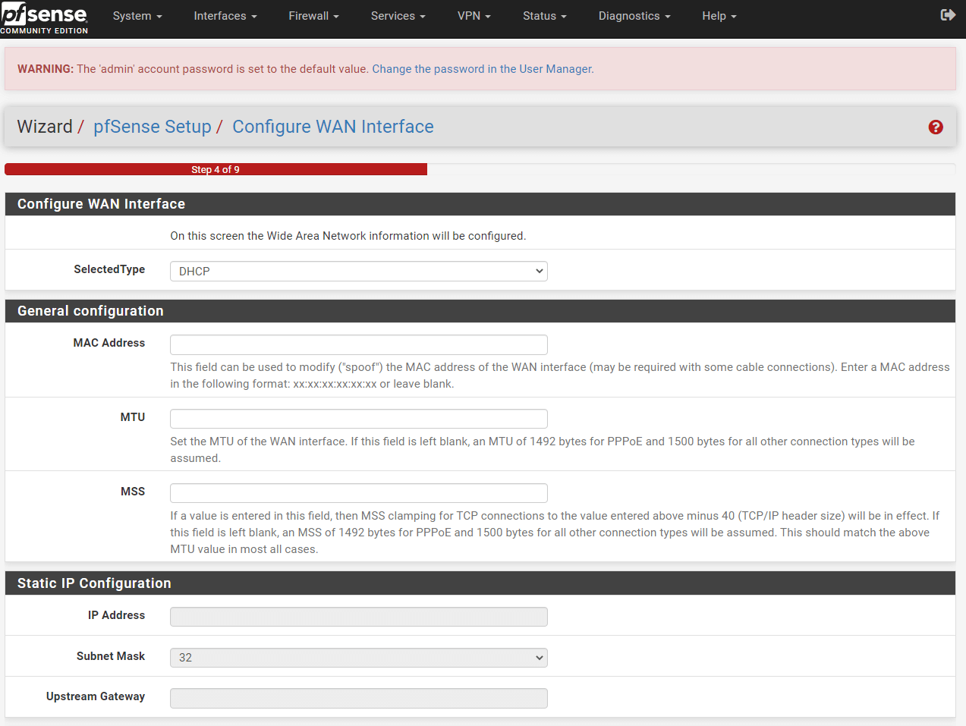Open the Status menu
The height and width of the screenshot is (726, 966).
point(544,16)
